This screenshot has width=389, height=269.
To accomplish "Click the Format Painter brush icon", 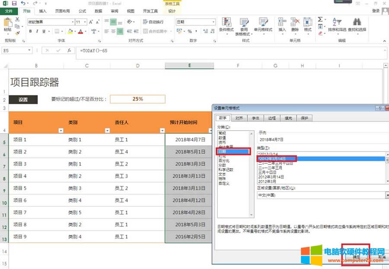I will pyautogui.click(x=17, y=33).
